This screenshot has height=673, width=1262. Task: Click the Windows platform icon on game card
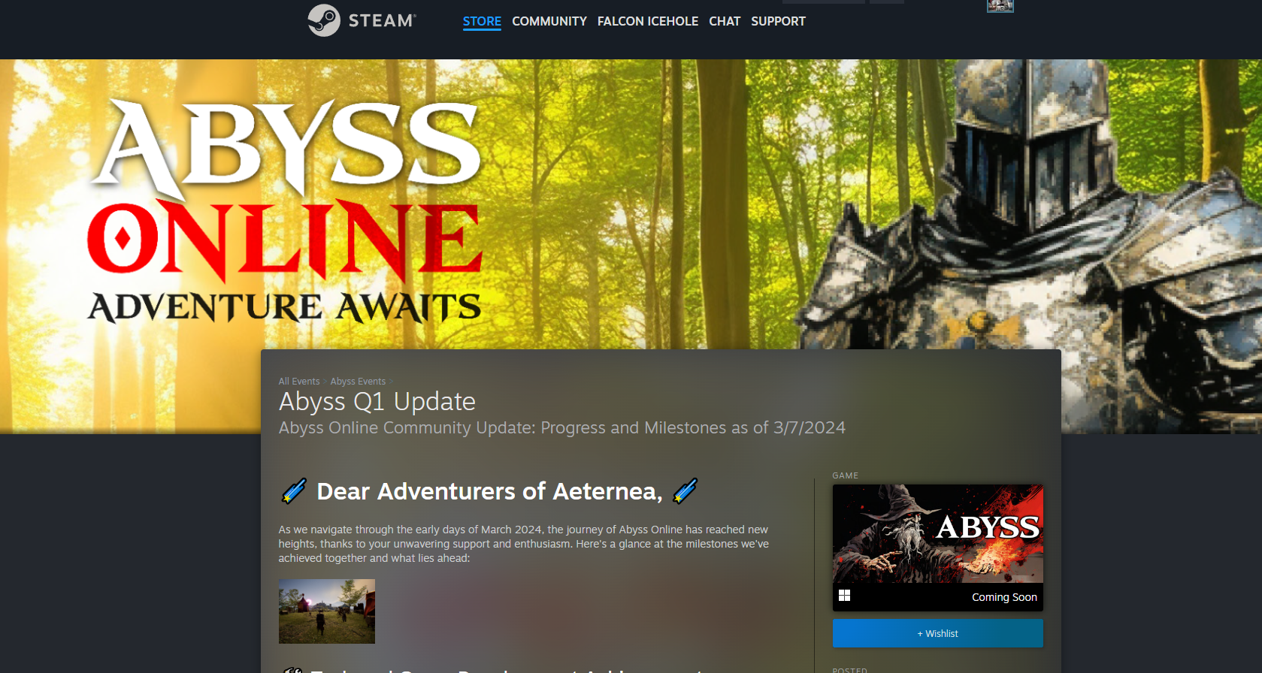tap(844, 596)
